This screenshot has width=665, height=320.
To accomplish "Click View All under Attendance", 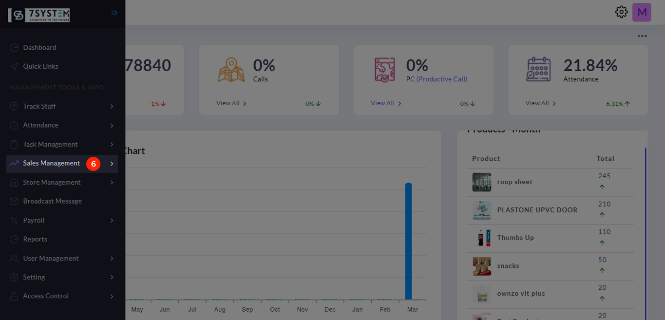I will (540, 103).
